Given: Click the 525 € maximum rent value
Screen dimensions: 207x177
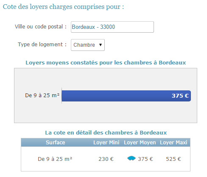Looking at the screenshot, I should [173, 159].
